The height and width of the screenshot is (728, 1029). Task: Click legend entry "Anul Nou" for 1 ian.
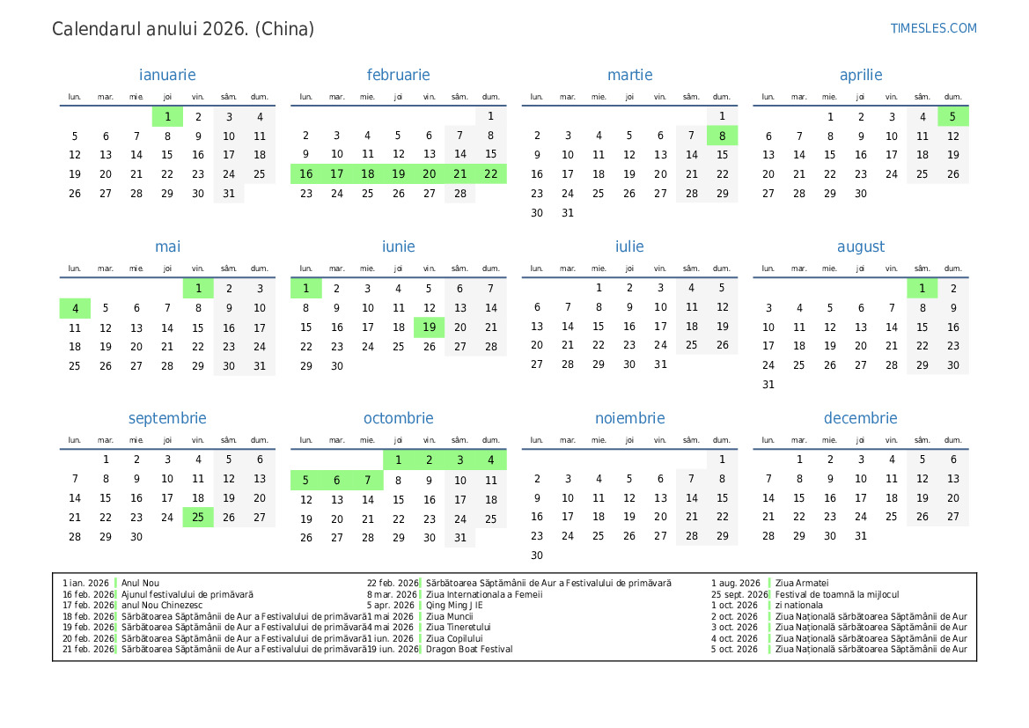pos(140,583)
